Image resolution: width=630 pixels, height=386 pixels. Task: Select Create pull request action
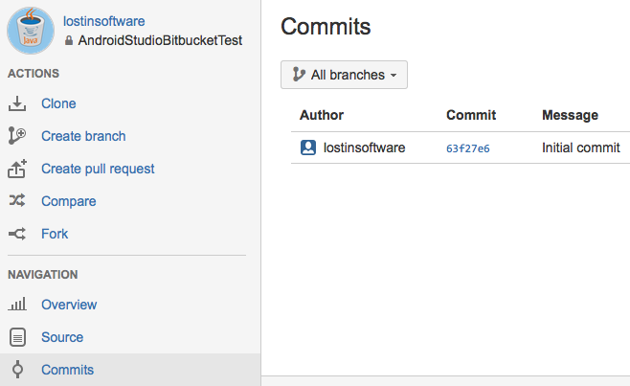click(98, 169)
